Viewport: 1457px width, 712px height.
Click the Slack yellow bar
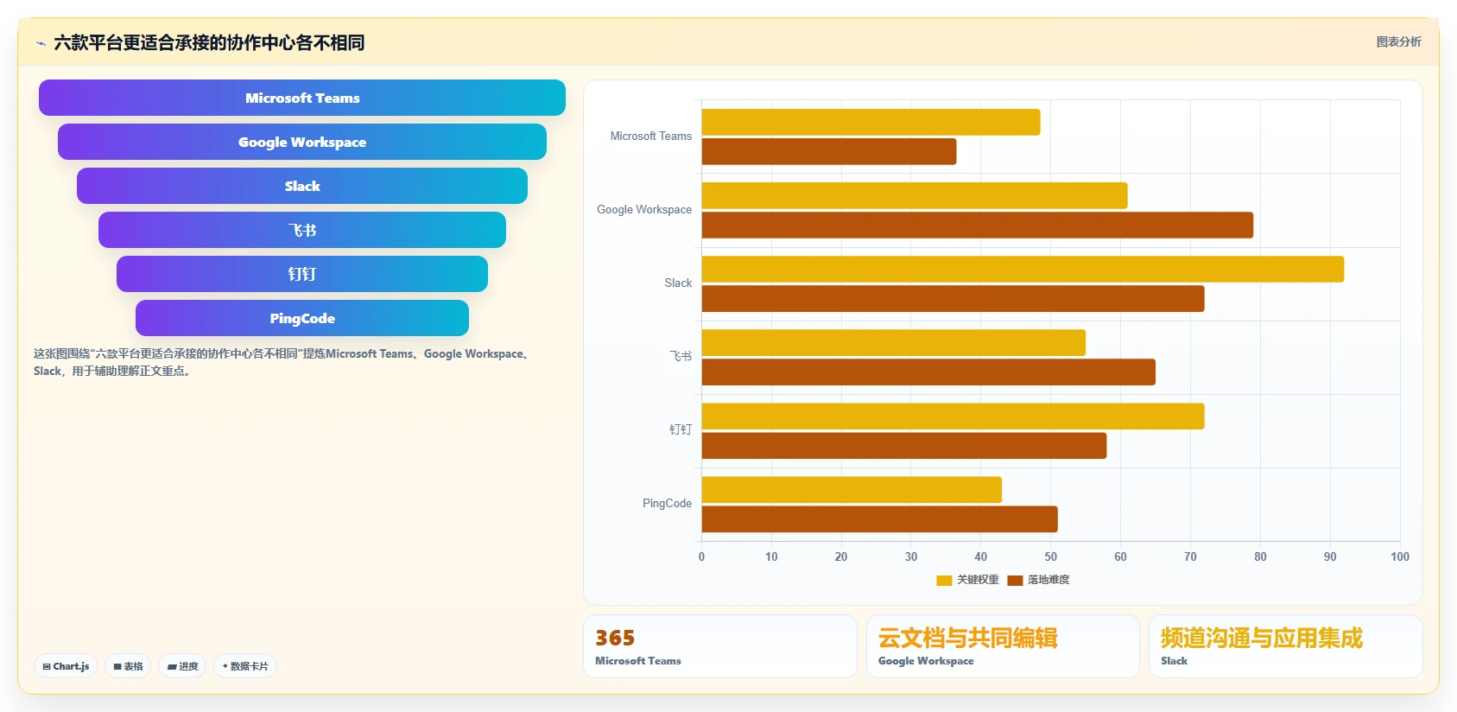pos(1023,269)
